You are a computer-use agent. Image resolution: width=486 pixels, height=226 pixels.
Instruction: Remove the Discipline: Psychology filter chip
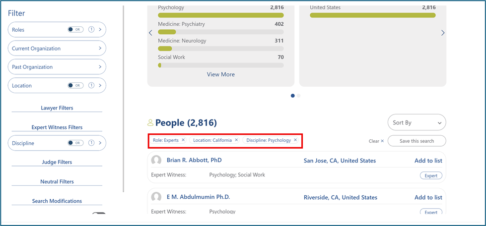pos(295,140)
